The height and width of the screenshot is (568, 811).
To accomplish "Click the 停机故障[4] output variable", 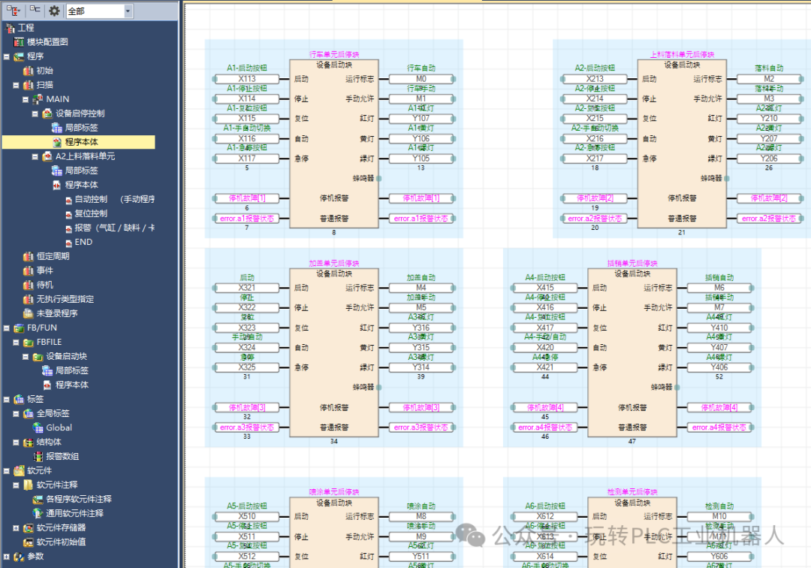I will pyautogui.click(x=719, y=408).
